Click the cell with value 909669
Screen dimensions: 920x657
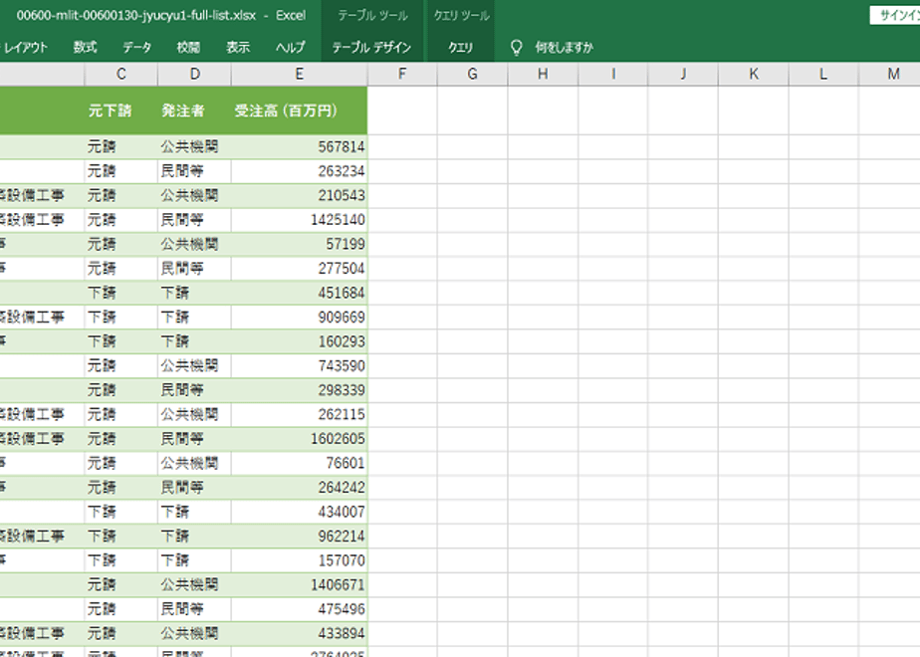point(300,318)
